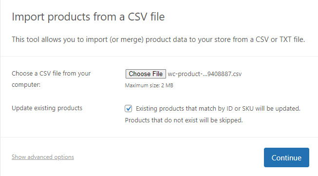This screenshot has height=176, width=318.
Task: Click the word 'CSV' in the page heading
Action: pos(137,17)
